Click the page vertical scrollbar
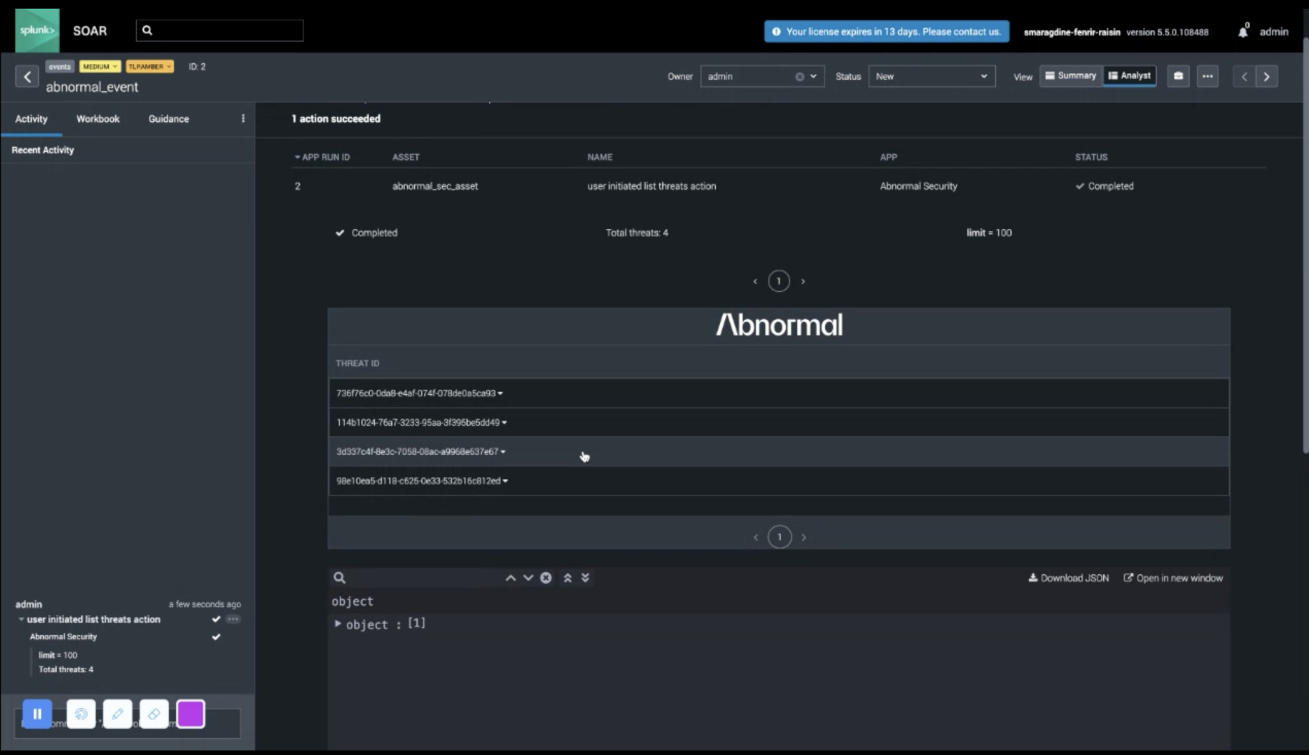This screenshot has height=755, width=1309. tap(1305, 246)
